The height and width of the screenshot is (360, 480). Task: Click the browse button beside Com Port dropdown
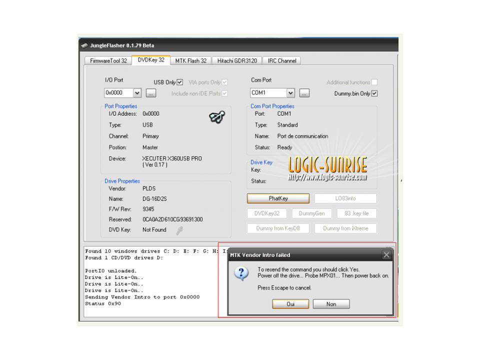[304, 93]
